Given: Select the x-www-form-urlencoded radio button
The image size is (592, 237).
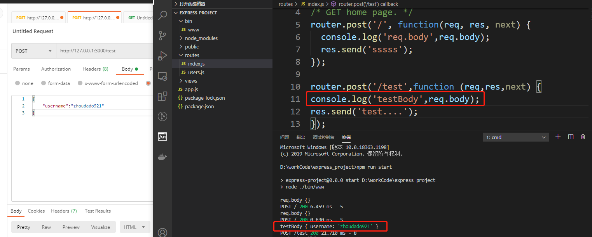Looking at the screenshot, I should 80,83.
